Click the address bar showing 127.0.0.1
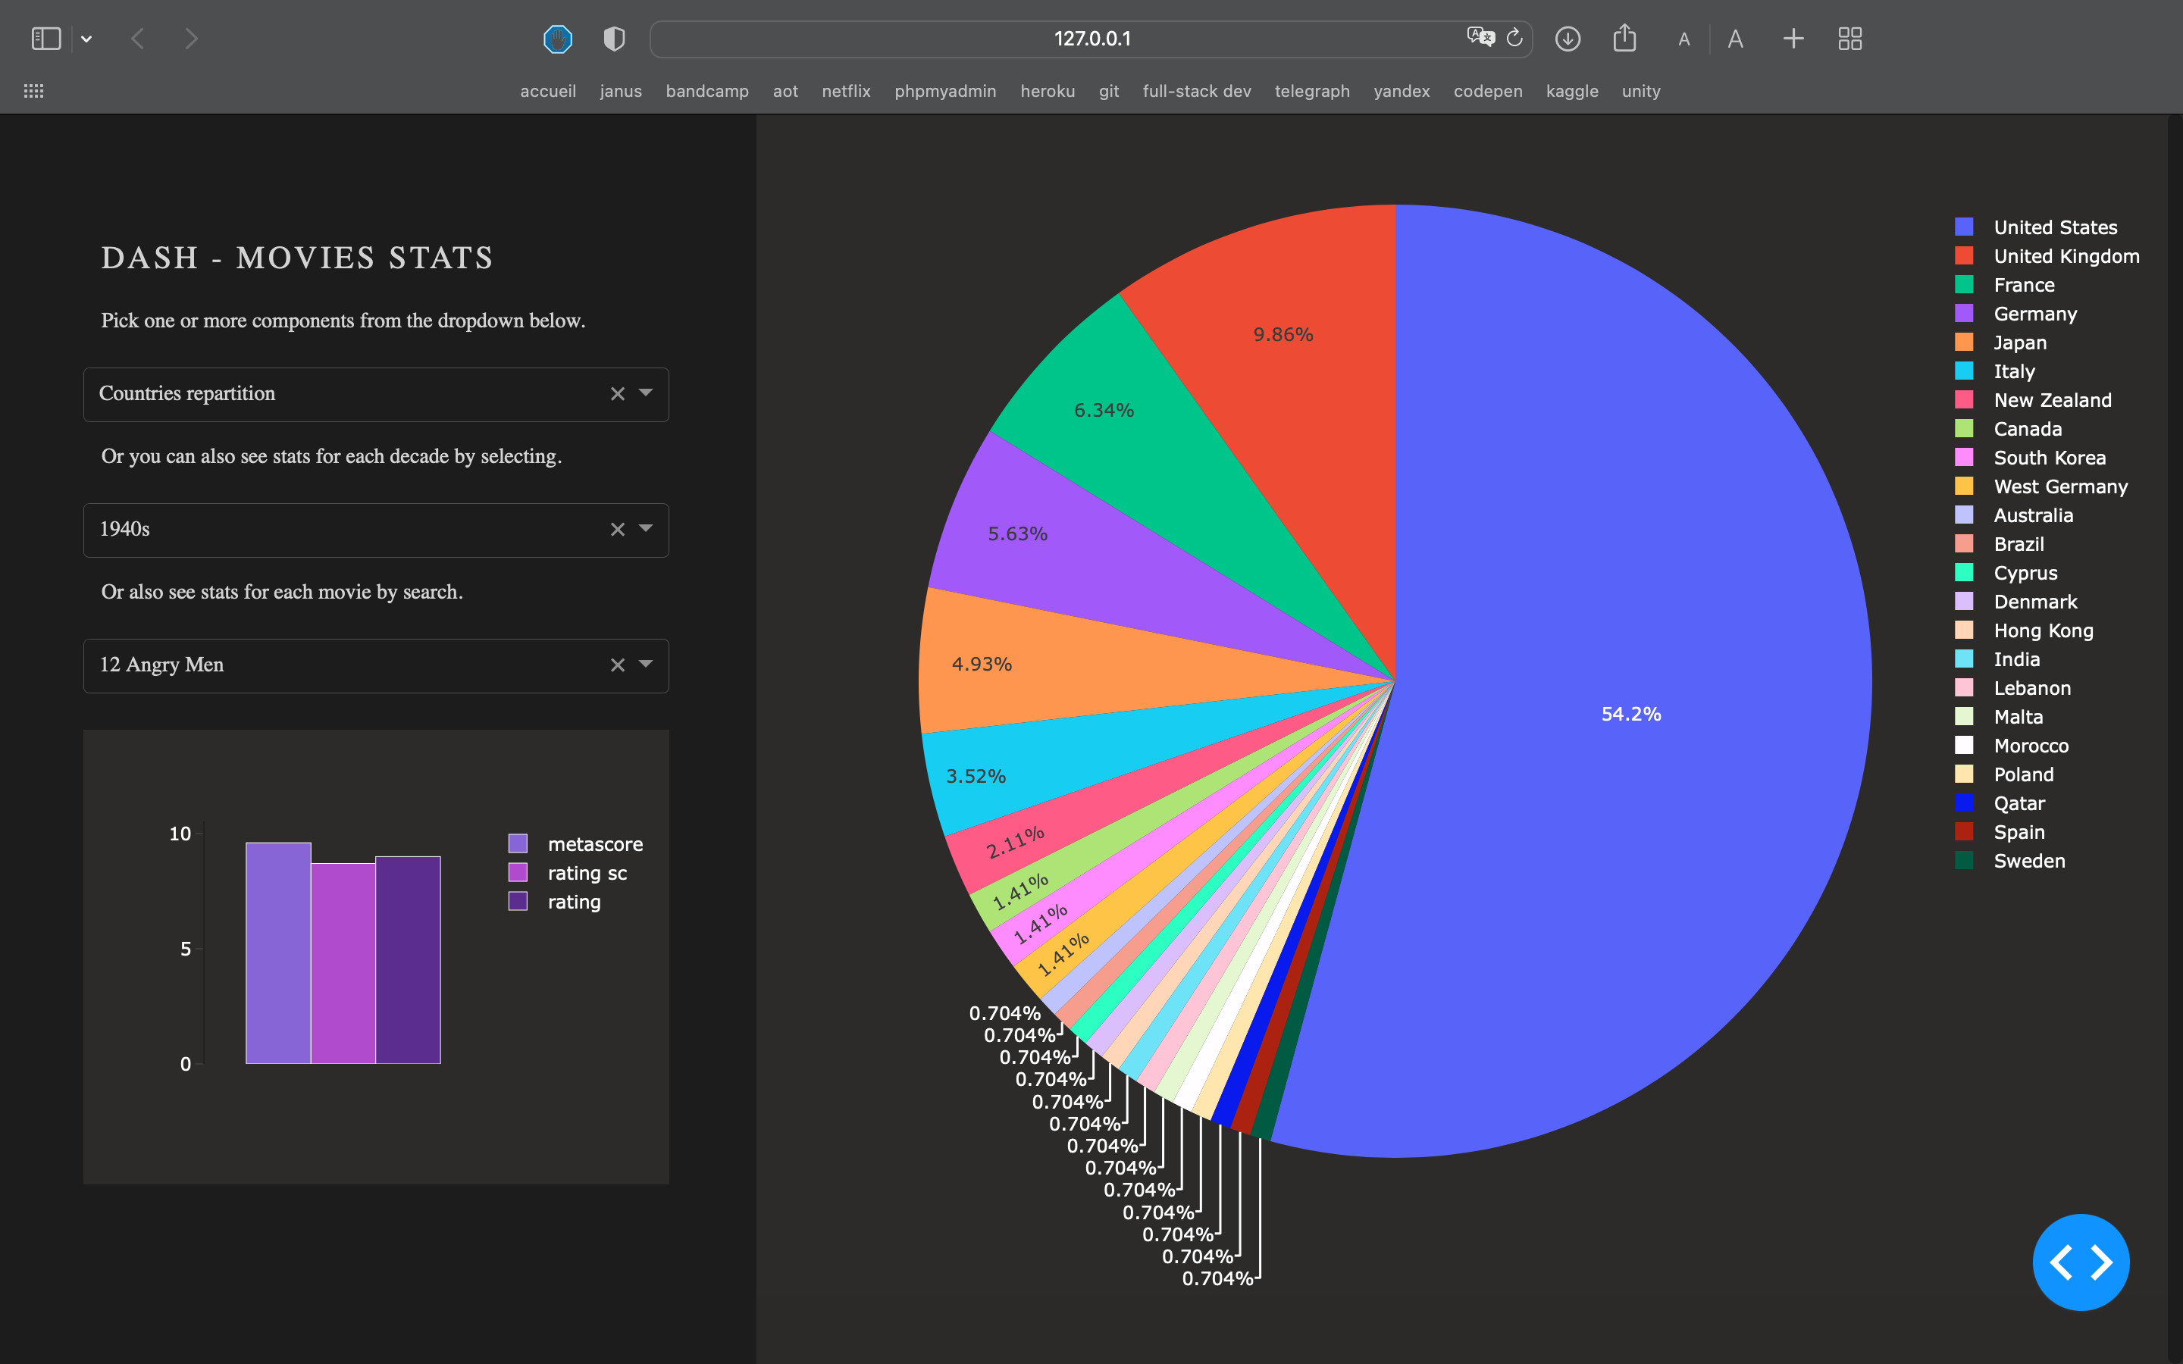The image size is (2183, 1364). click(1091, 39)
